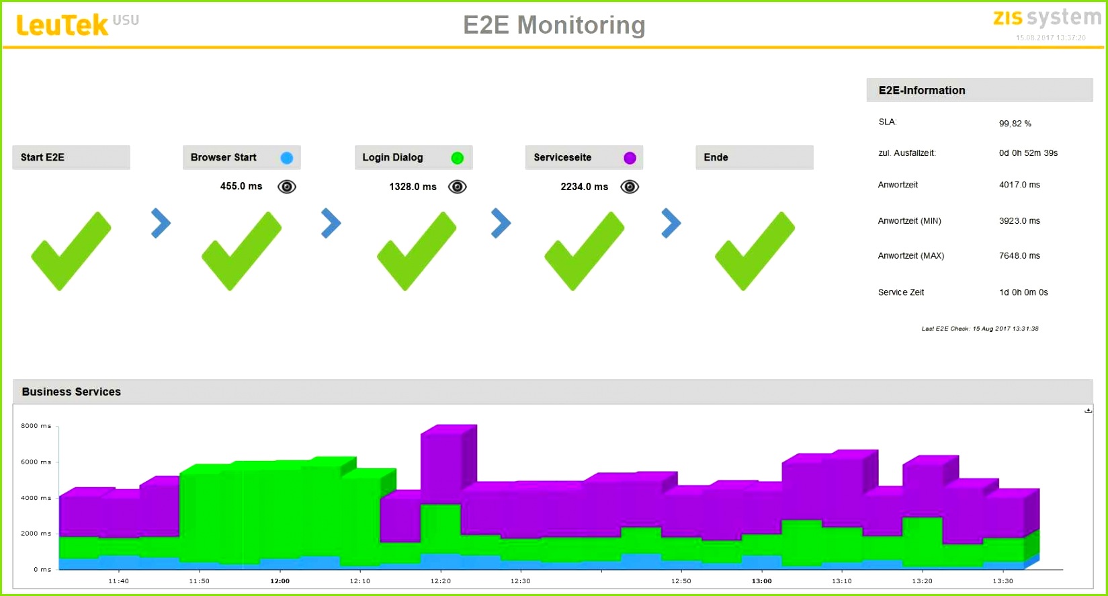
Task: Click the green checkmark under Browser Start
Action: (242, 251)
